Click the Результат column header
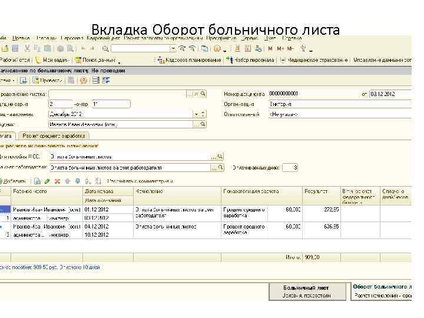This screenshot has height=318, width=424. [322, 196]
